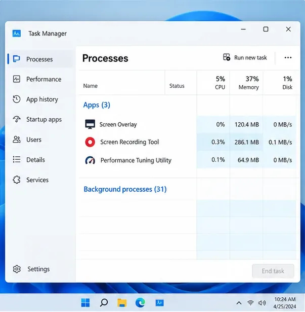Click the 120.4 MB memory value

[247, 125]
